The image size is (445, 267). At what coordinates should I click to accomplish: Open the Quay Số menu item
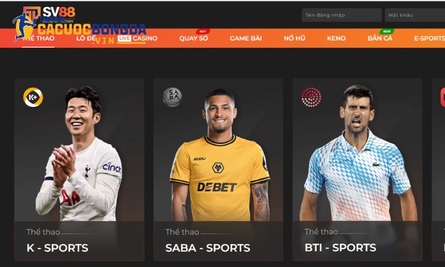click(193, 38)
